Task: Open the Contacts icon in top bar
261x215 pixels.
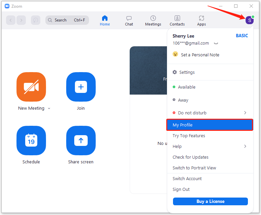Action: pyautogui.click(x=177, y=18)
